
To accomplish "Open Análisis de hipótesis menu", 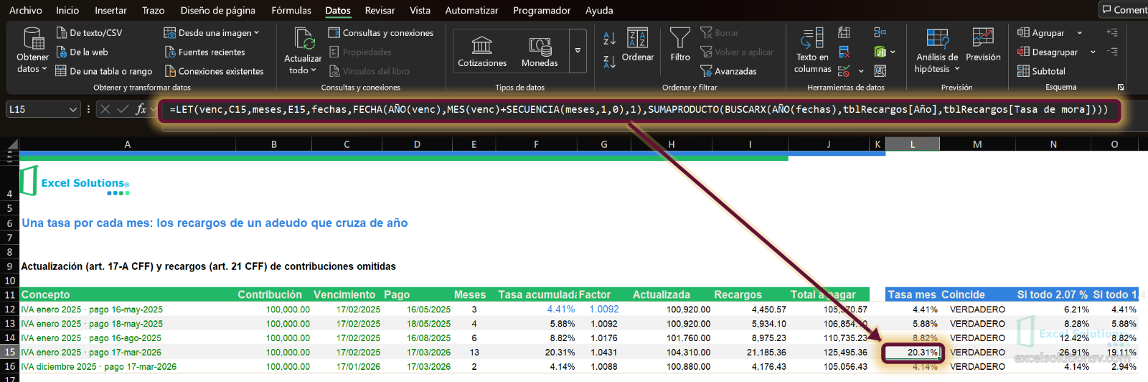I will click(x=937, y=50).
